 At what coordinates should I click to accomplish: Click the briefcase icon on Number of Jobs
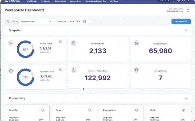point(74,43)
